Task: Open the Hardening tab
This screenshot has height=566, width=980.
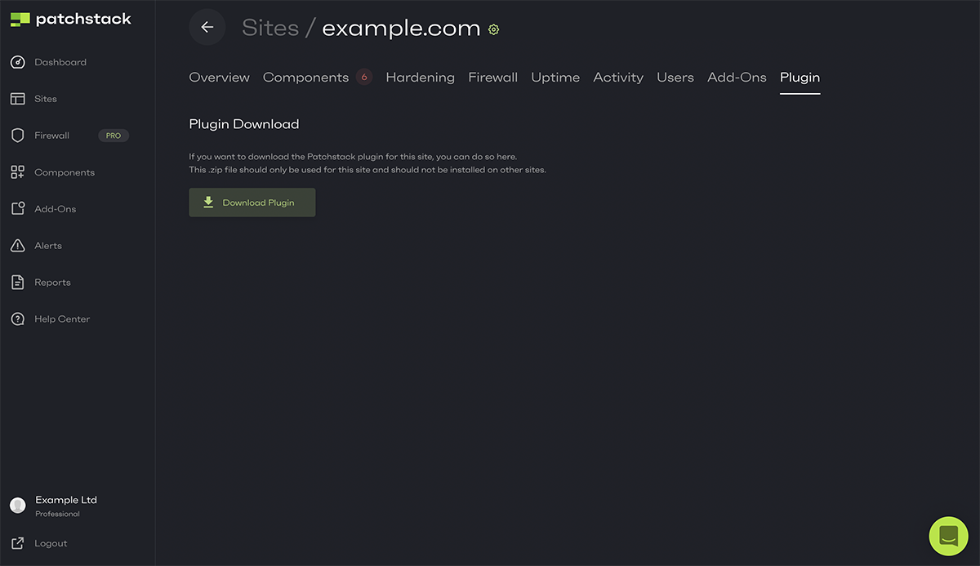Action: (x=421, y=78)
